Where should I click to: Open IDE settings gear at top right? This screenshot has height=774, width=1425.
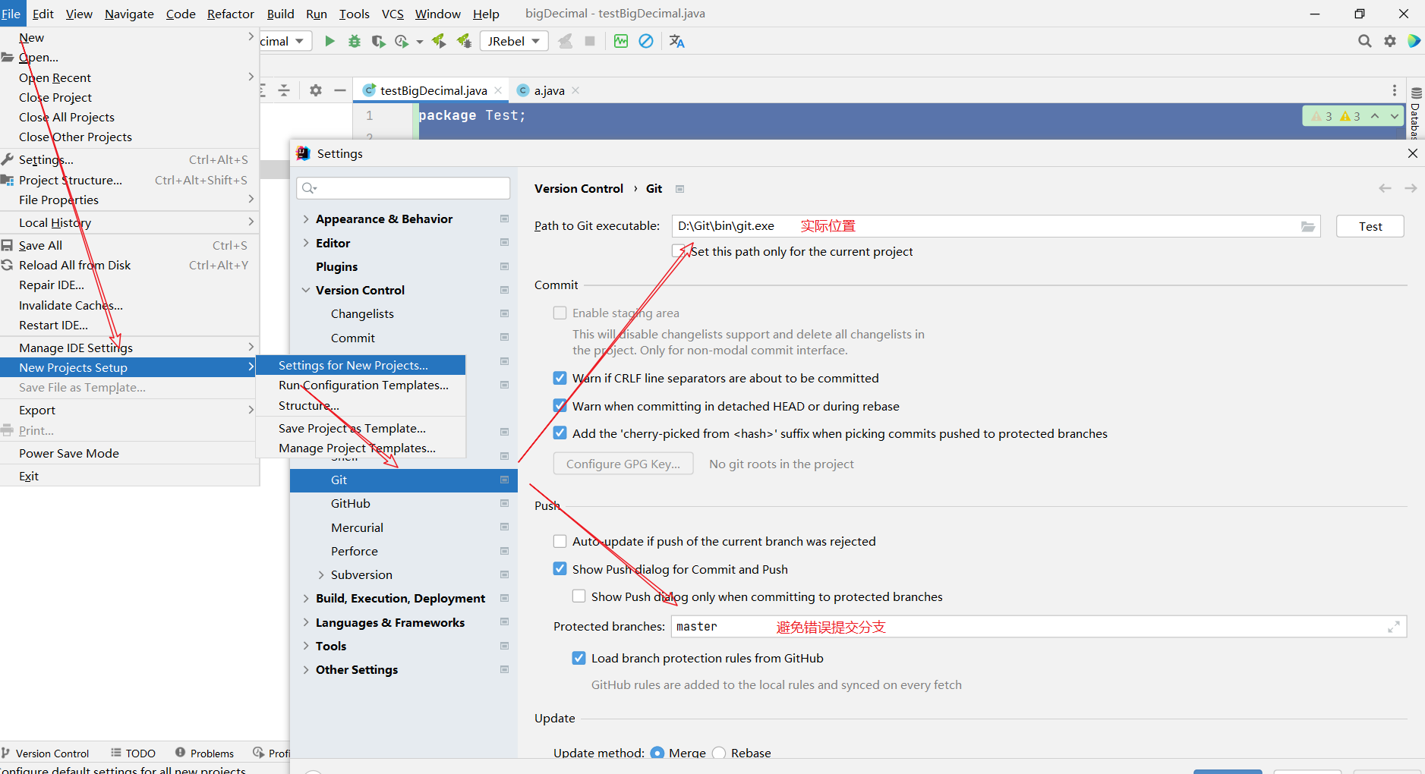1390,41
